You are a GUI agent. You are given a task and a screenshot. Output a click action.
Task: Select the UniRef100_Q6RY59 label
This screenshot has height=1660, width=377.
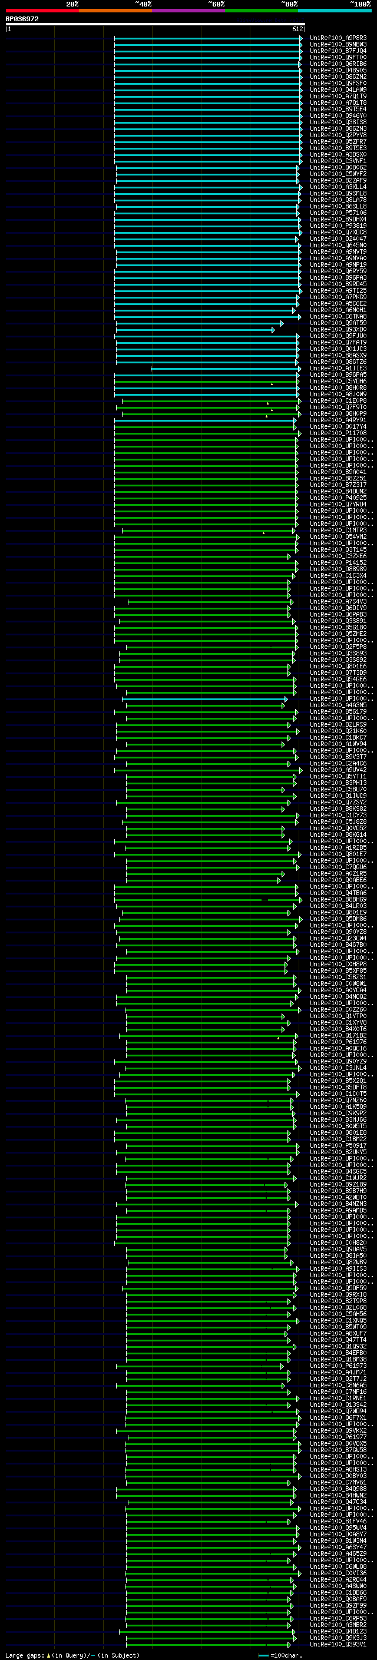[x=338, y=271]
